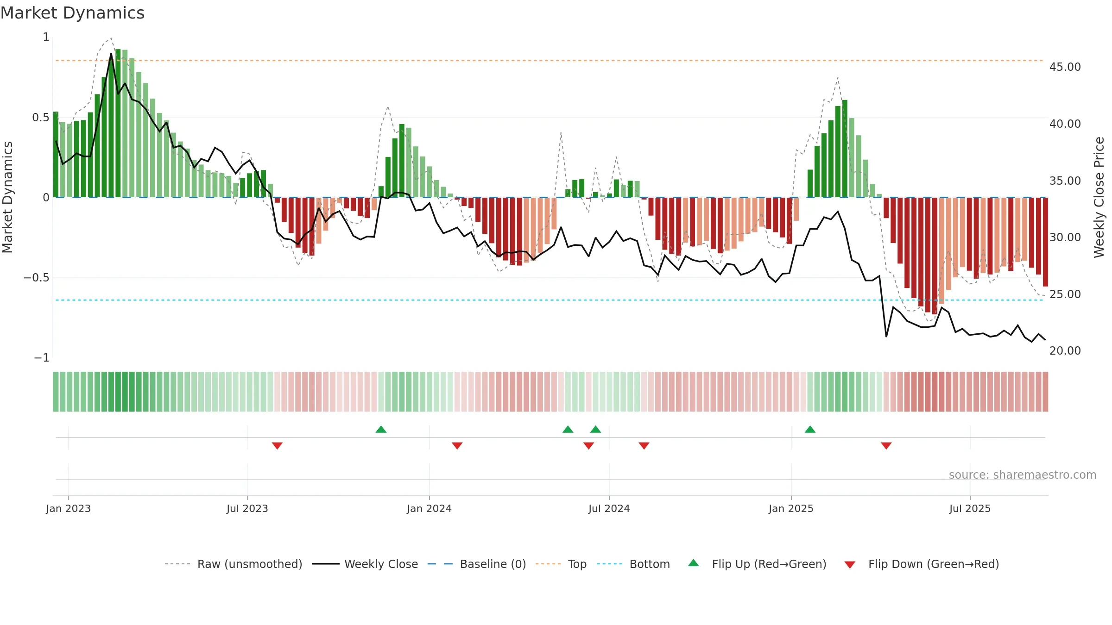
Task: Click the Jan 2023 x-axis label
Action: pyautogui.click(x=69, y=508)
